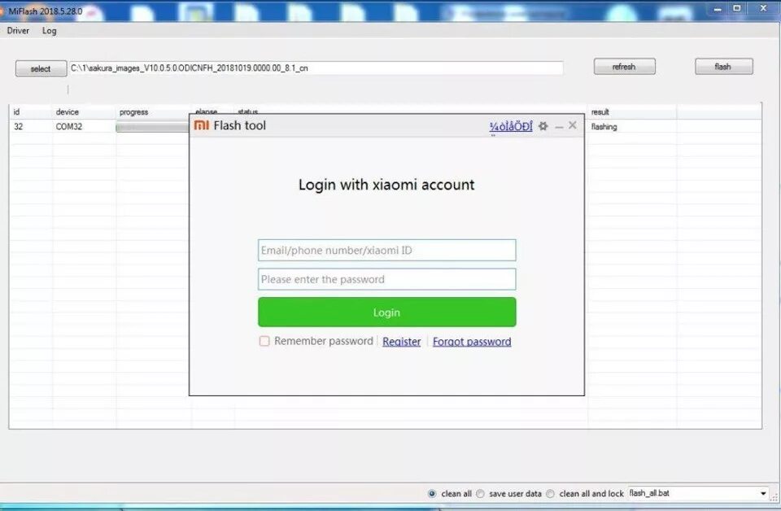Select clean all and lock option
The height and width of the screenshot is (511, 781).
(552, 493)
